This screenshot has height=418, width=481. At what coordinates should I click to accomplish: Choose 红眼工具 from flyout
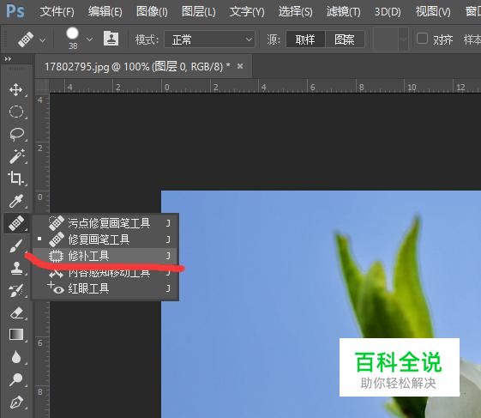[105, 288]
